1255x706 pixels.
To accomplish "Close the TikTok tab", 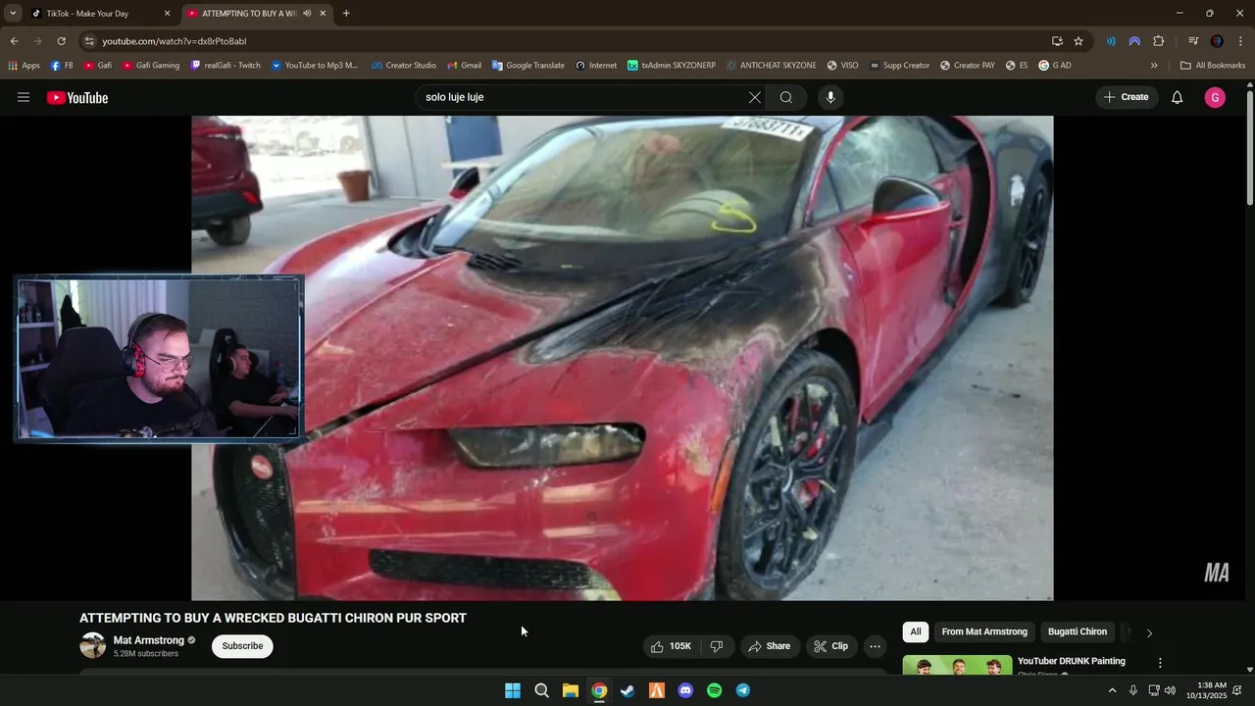I will pyautogui.click(x=167, y=14).
